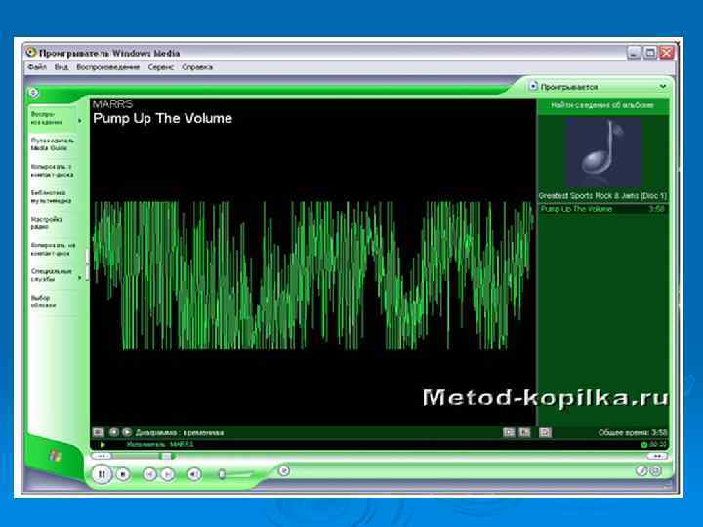Click the Windows logo at sidebar bottom
This screenshot has height=527, width=703.
[55, 456]
